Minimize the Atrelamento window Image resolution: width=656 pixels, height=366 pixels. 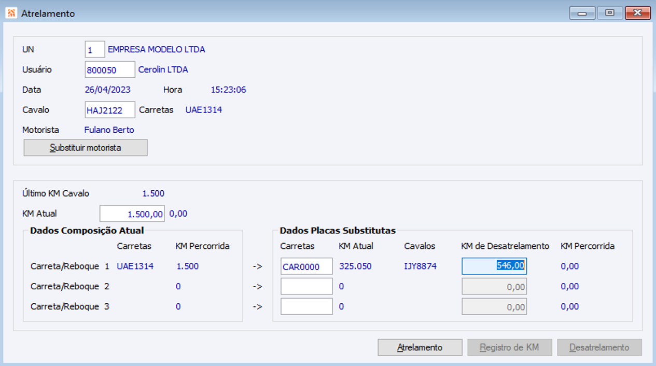coord(582,13)
